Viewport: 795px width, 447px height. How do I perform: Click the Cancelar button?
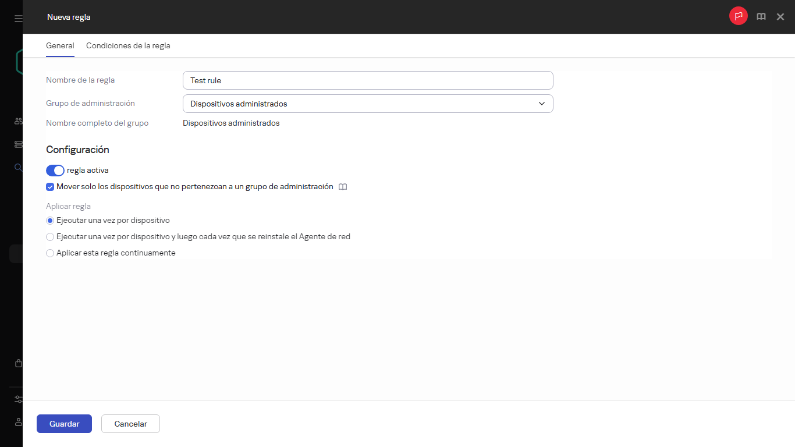click(x=130, y=424)
